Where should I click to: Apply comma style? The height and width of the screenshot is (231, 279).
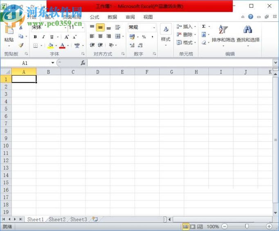click(152, 37)
